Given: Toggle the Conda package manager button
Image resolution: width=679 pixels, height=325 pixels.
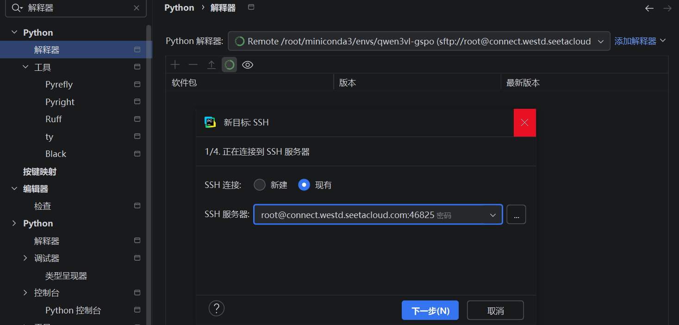Looking at the screenshot, I should (x=229, y=65).
